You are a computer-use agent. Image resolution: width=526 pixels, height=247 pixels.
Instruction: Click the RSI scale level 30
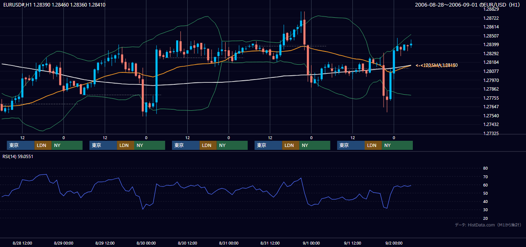click(485, 210)
